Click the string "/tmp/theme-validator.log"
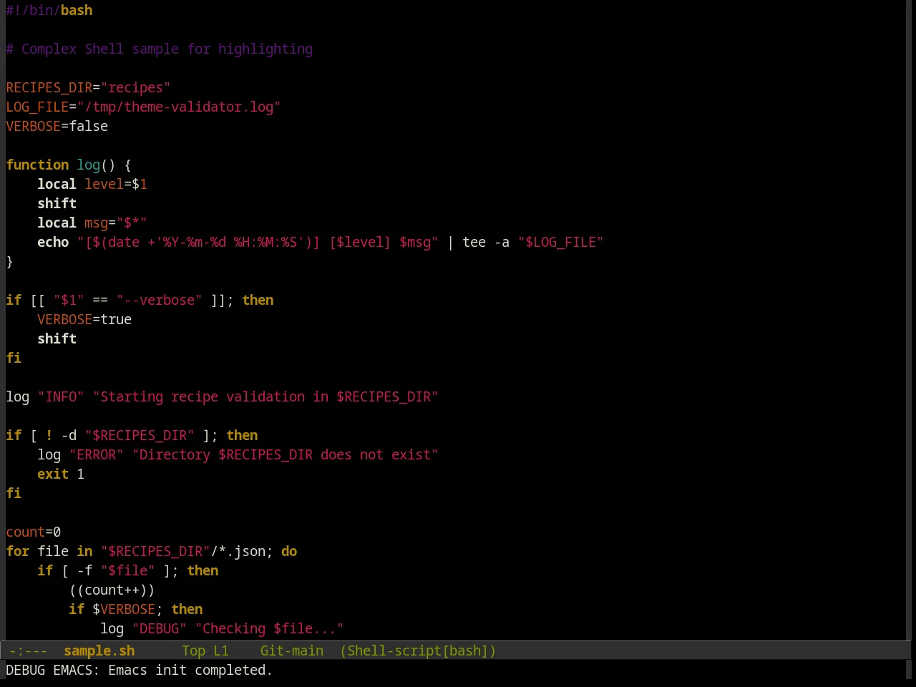Image resolution: width=916 pixels, height=687 pixels. pos(179,107)
